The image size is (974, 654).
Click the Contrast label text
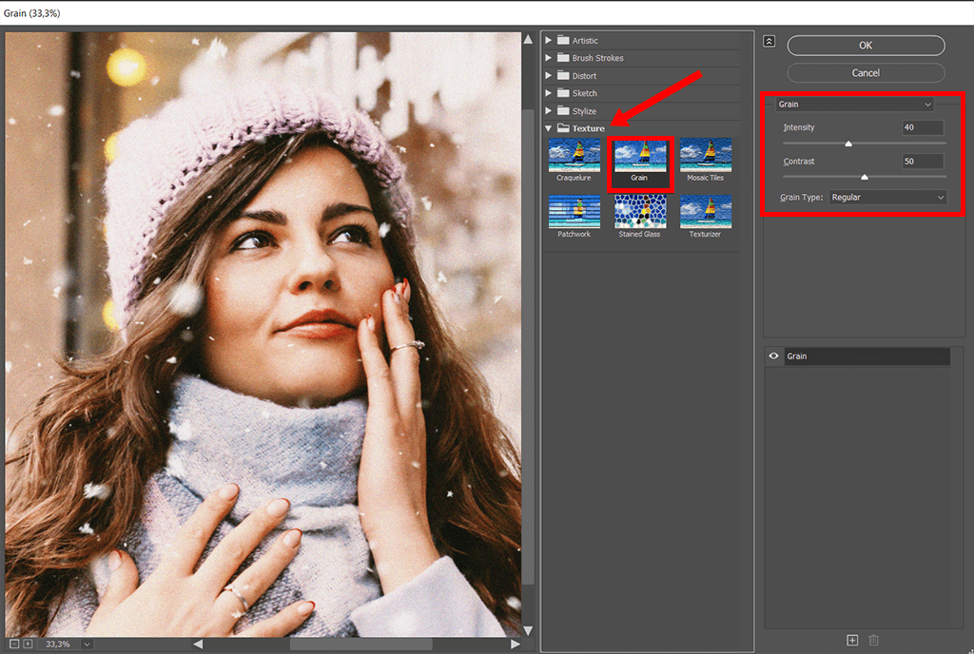tap(799, 162)
